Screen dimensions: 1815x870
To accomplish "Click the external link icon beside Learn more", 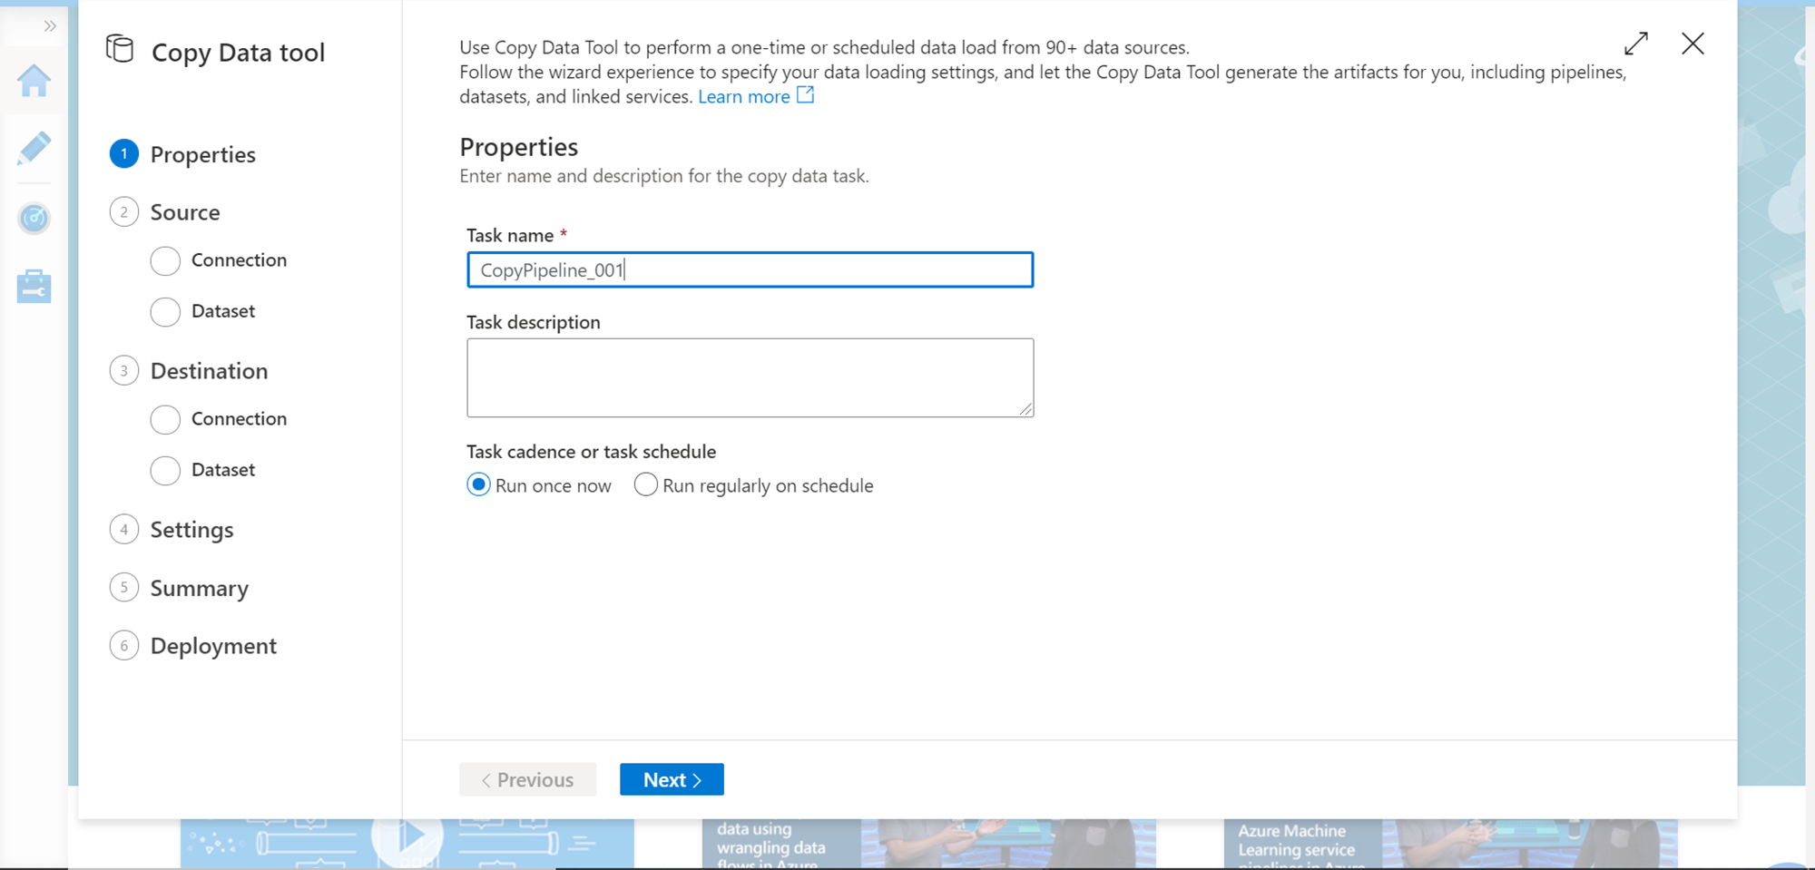I will (805, 94).
